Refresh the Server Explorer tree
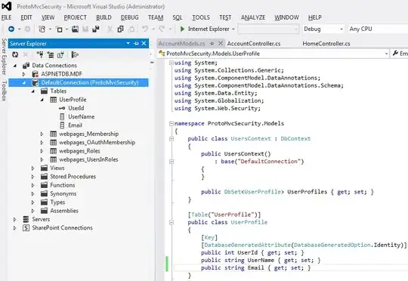 [15, 54]
